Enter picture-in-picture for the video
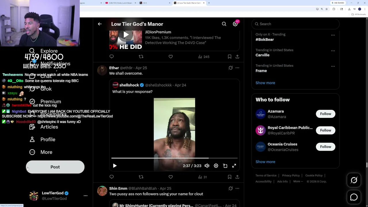Image resolution: width=368 pixels, height=207 pixels. (225, 166)
